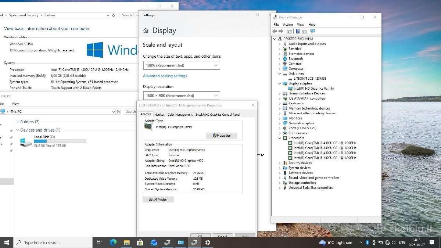Viewport: 441px width, 248px height.
Task: Collapse the Processors node
Action: (x=279, y=138)
